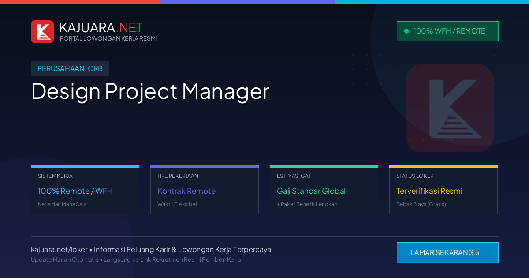Screen dimensions: 529x278
Task: Open the Sistem Kerja card
Action: [85, 190]
